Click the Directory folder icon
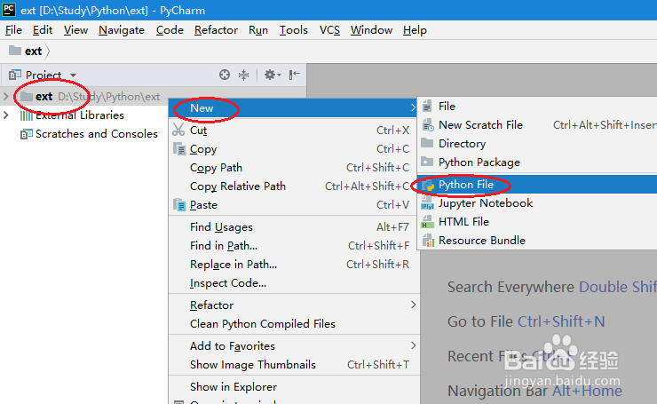This screenshot has height=404, width=657. coord(427,143)
